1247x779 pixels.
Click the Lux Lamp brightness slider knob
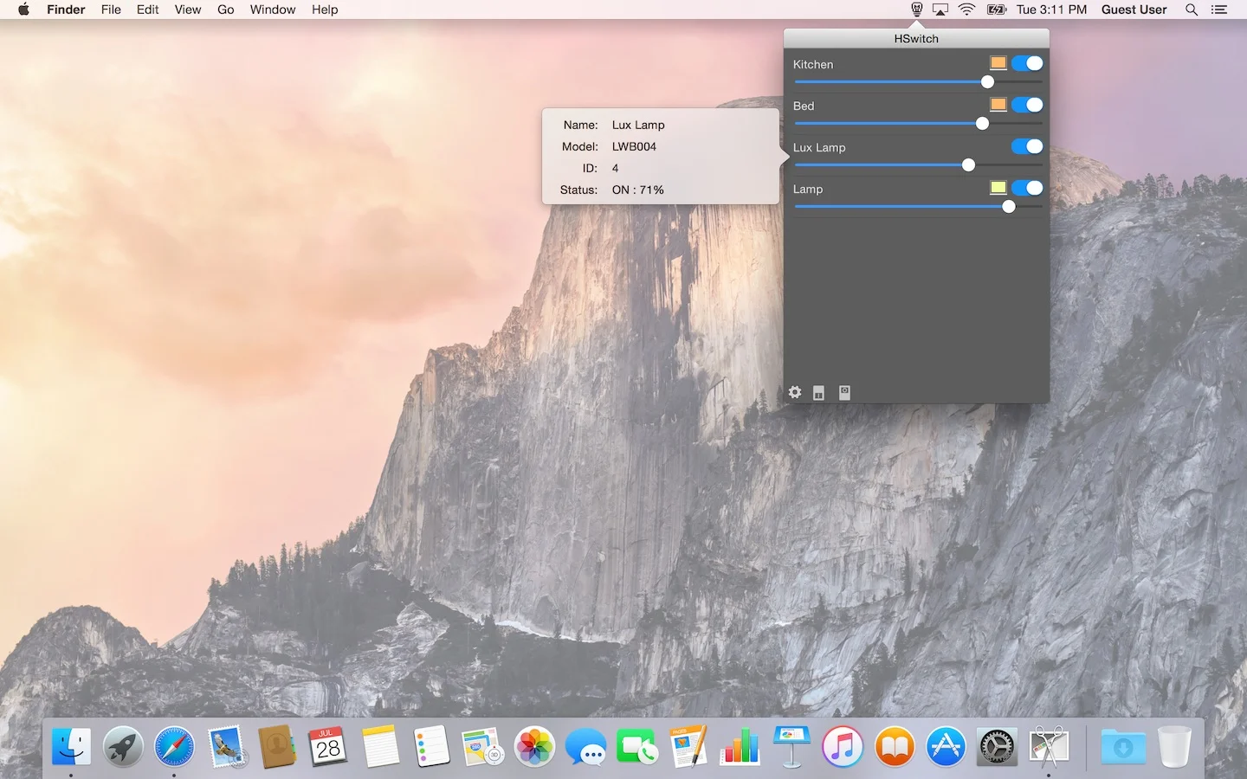968,165
